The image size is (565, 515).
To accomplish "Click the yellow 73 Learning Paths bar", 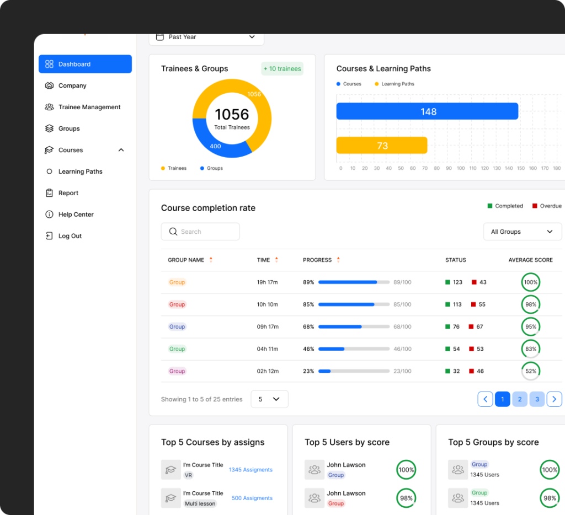I will click(x=382, y=146).
